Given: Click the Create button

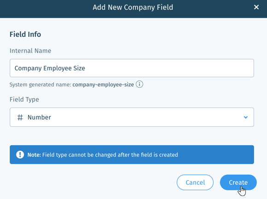Looking at the screenshot, I should 238,182.
